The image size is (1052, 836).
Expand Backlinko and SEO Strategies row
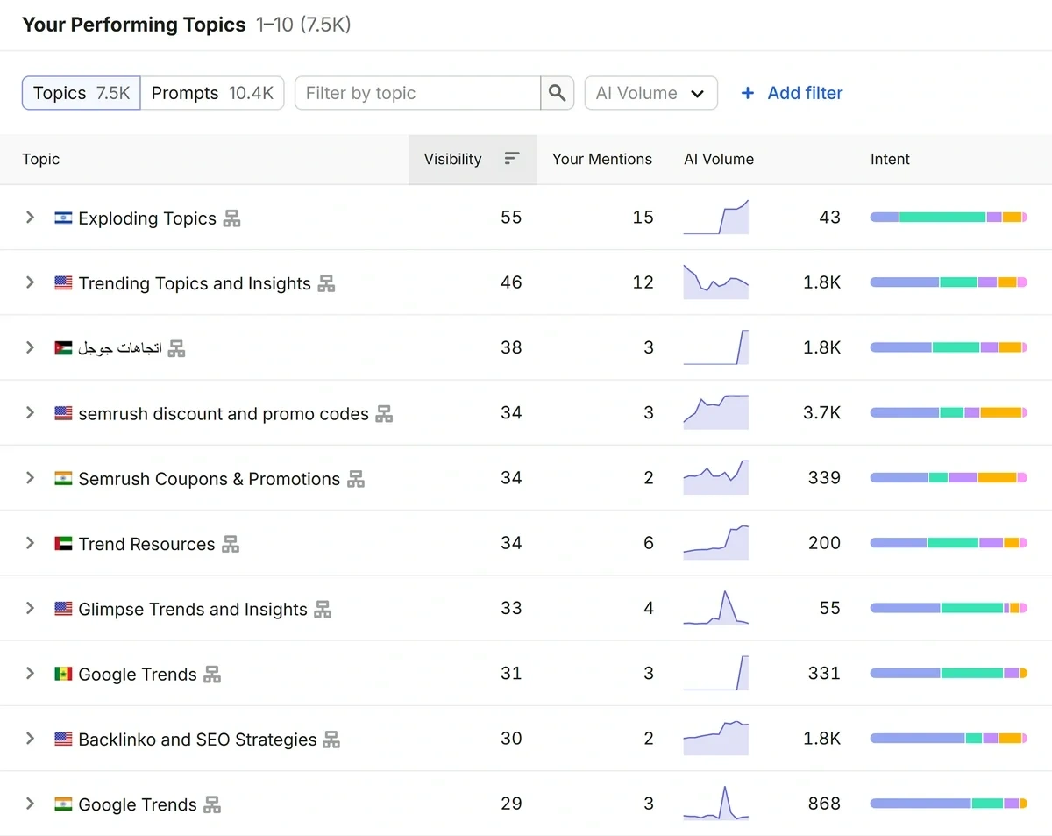tap(30, 739)
